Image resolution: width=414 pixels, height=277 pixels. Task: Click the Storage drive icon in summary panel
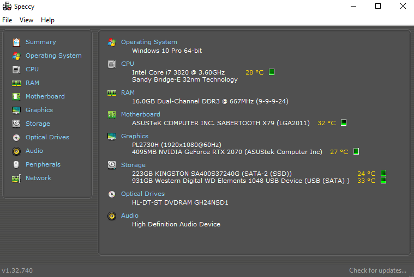pyautogui.click(x=112, y=165)
